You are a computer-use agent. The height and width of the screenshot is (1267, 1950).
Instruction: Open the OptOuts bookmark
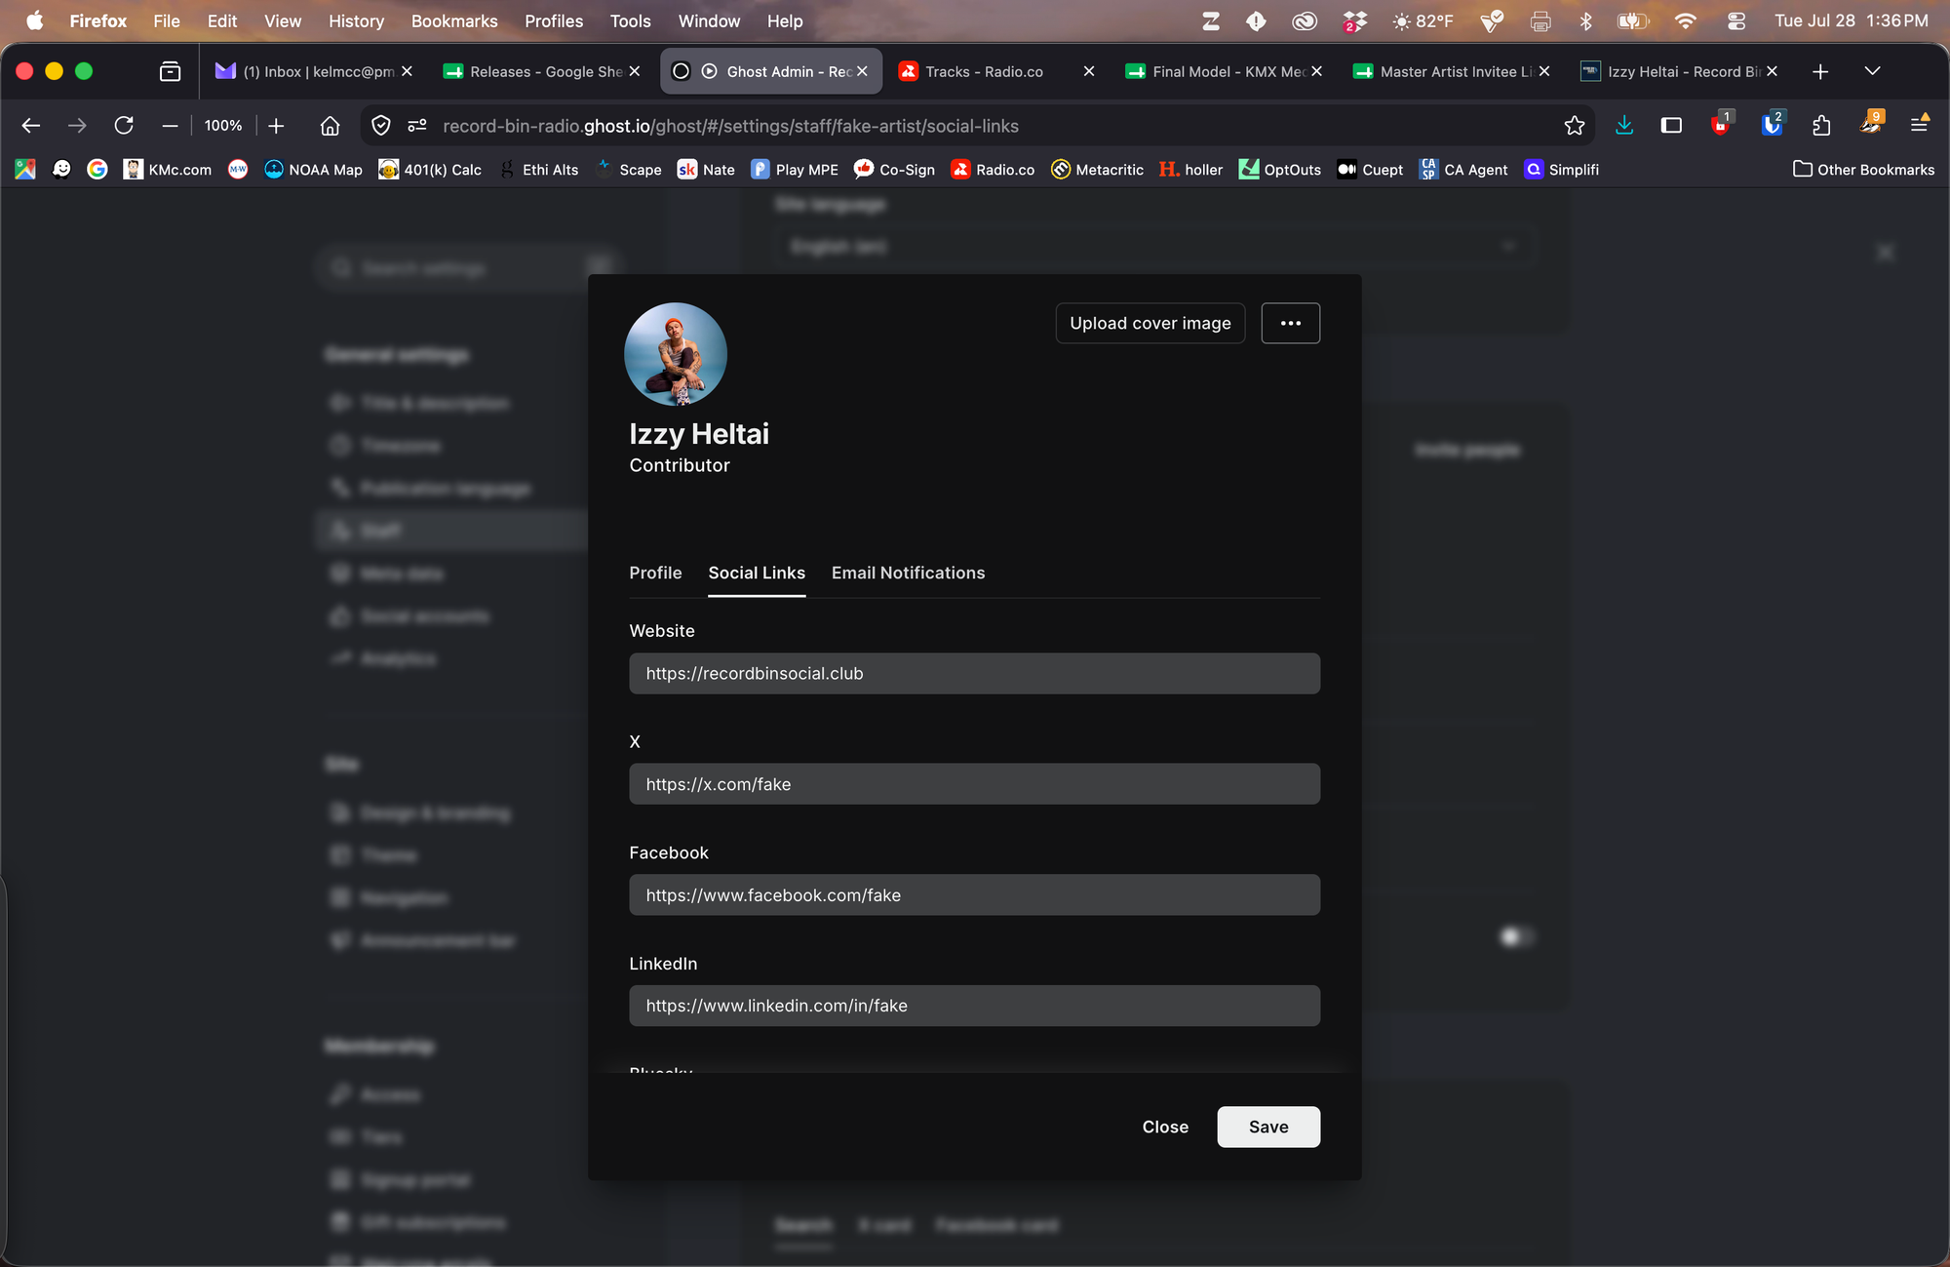1279,169
